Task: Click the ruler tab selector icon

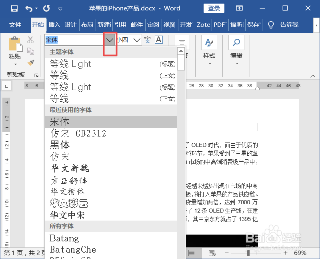Action: [x=6, y=86]
